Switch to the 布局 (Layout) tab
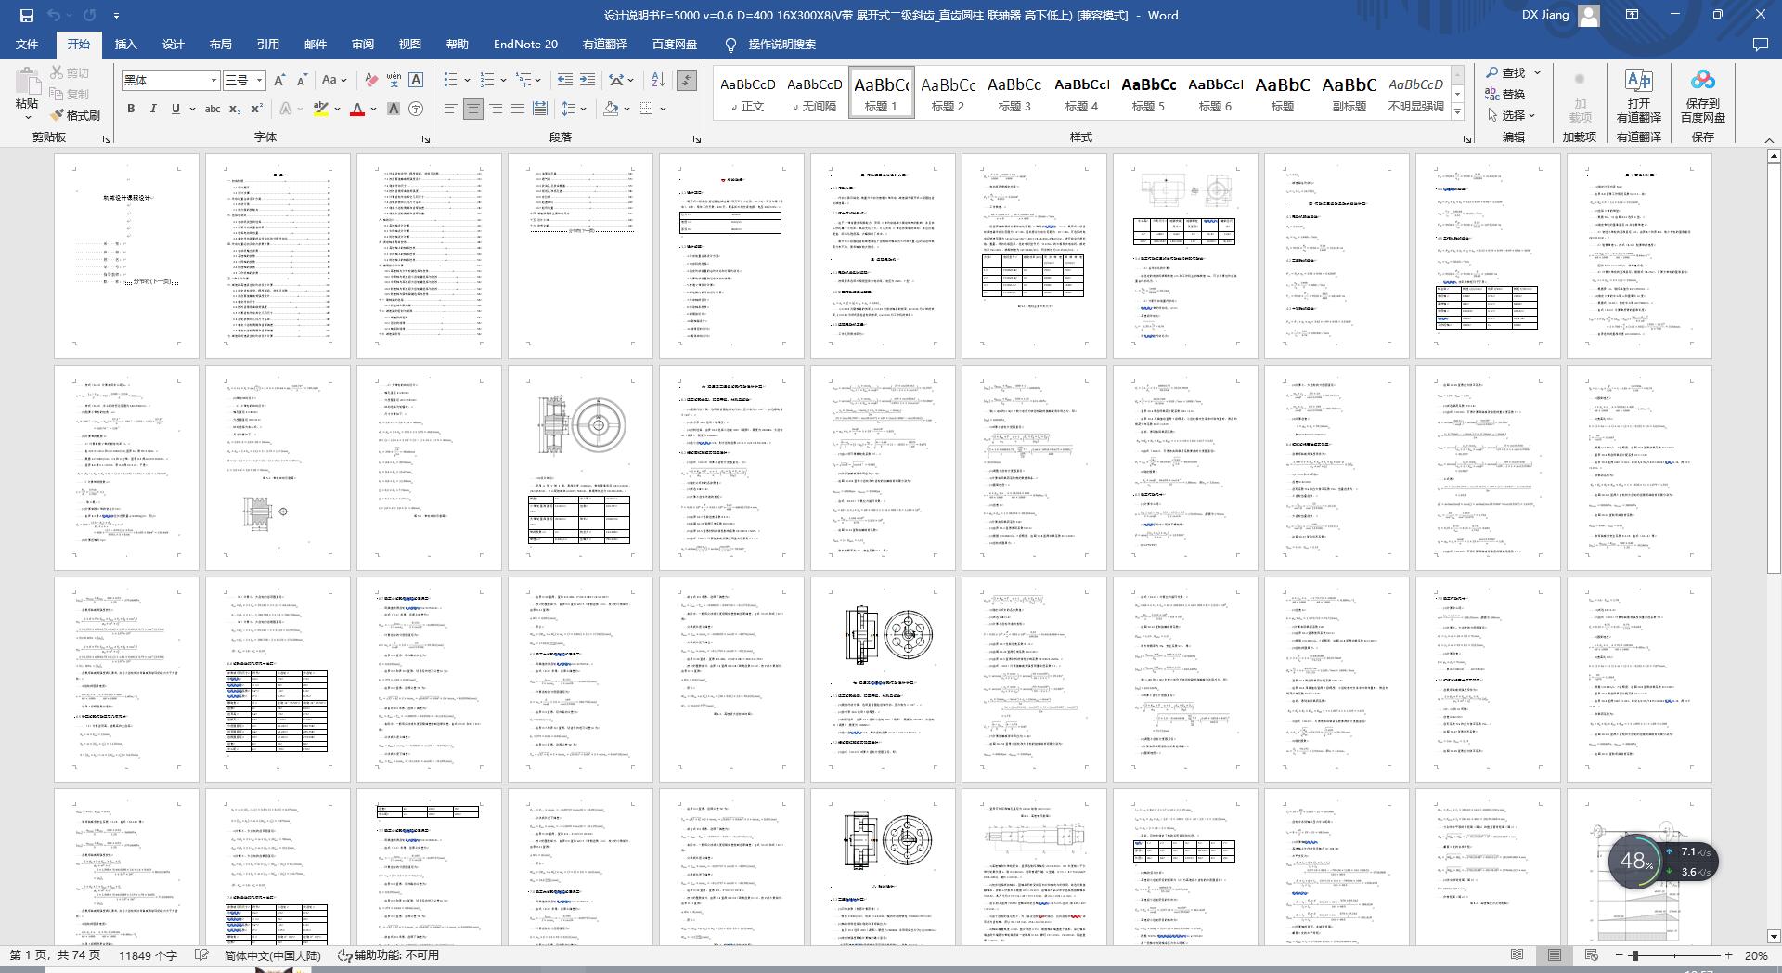This screenshot has width=1782, height=973. point(220,44)
